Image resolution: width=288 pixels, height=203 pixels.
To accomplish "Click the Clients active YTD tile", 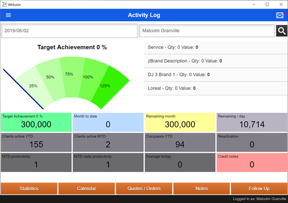I will [36, 142].
